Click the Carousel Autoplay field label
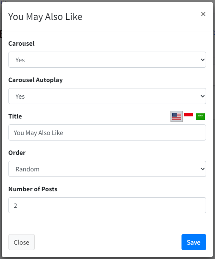The image size is (215, 259). pos(36,80)
